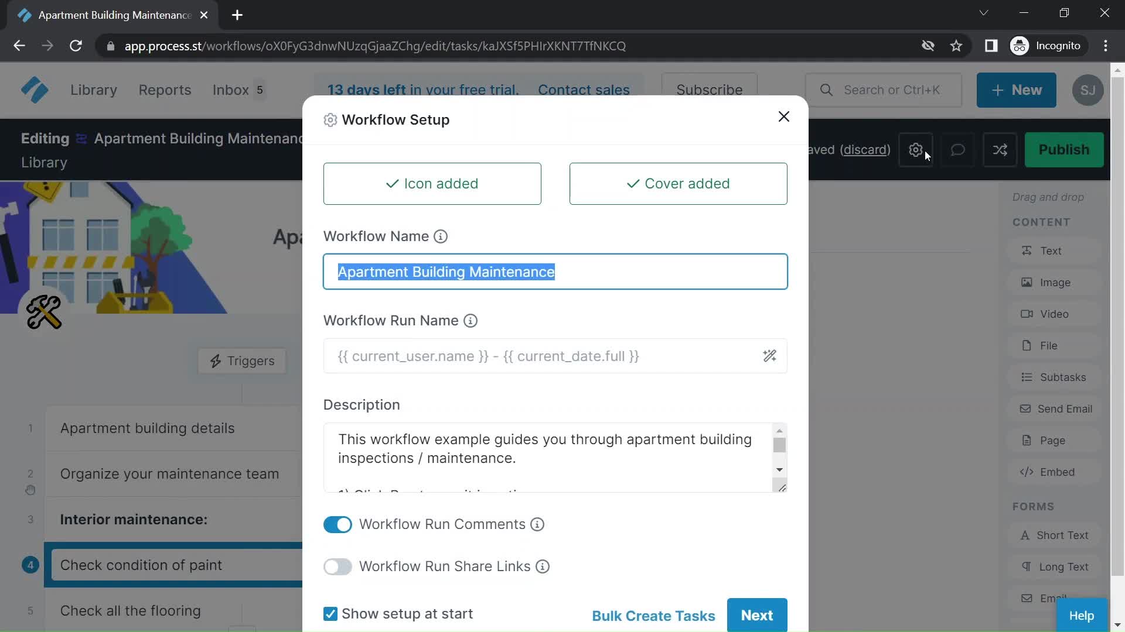Check the Show setup at start checkbox

(330, 613)
